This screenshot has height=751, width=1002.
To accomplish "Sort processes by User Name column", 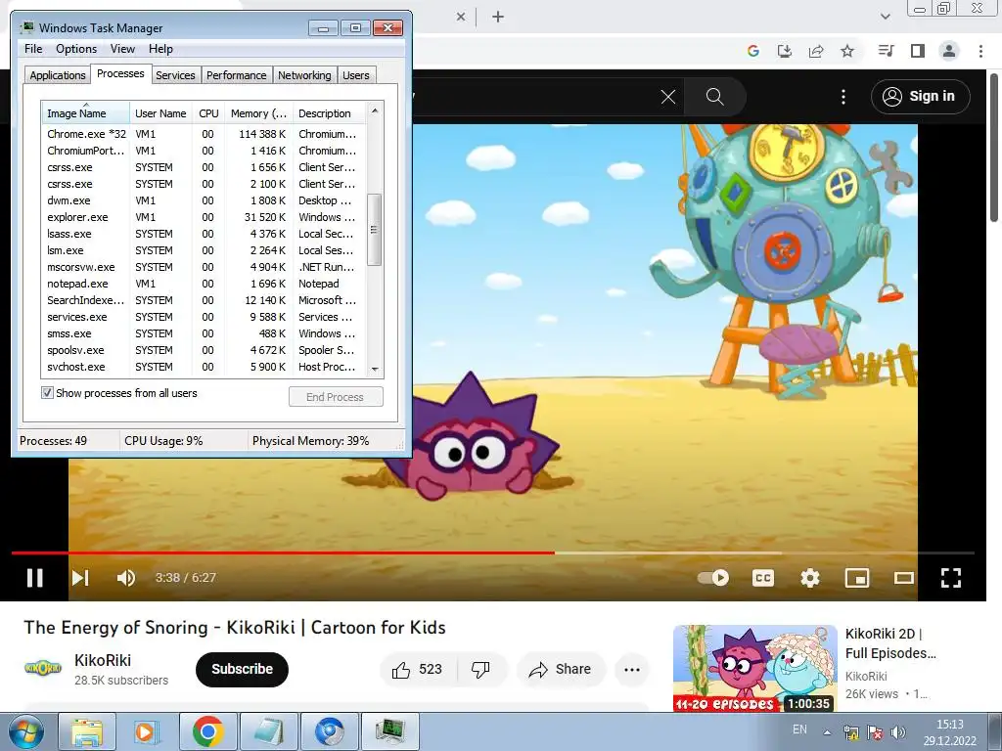I will coord(160,113).
